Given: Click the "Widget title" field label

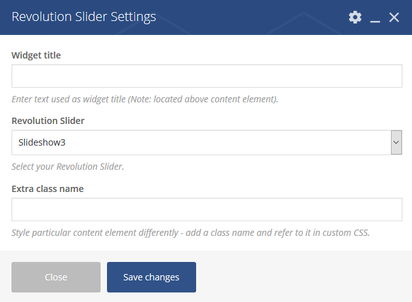Looking at the screenshot, I should pyautogui.click(x=36, y=55).
